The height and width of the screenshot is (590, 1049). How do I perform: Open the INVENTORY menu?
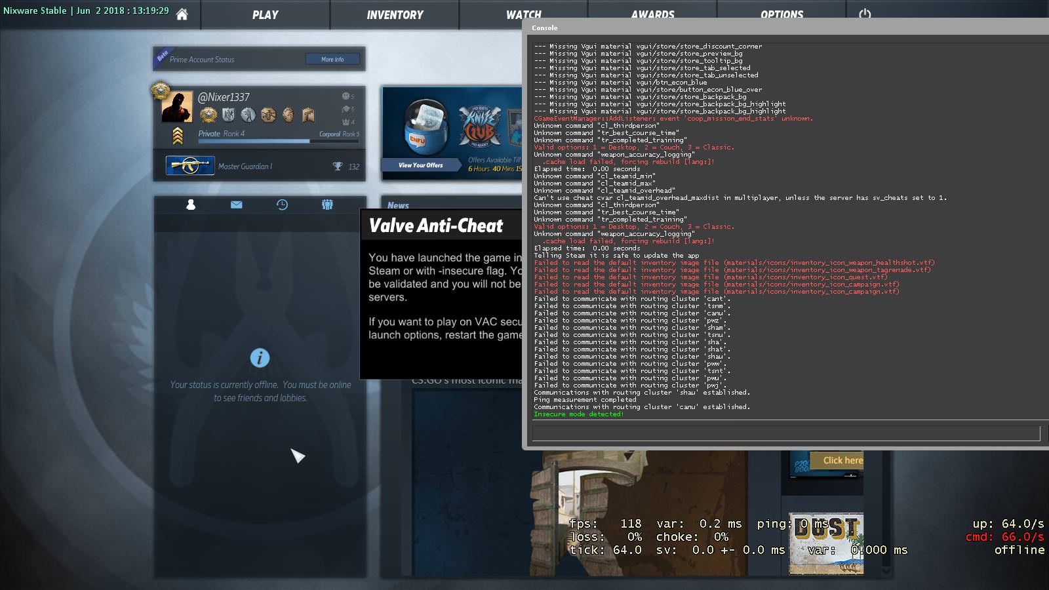tap(395, 14)
